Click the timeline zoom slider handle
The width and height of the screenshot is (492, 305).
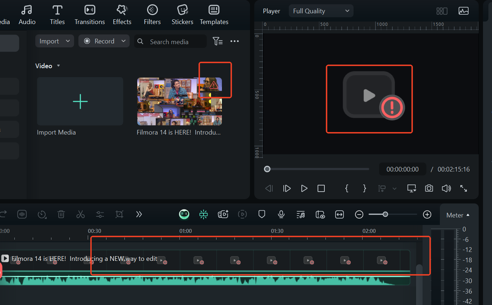[x=385, y=215]
